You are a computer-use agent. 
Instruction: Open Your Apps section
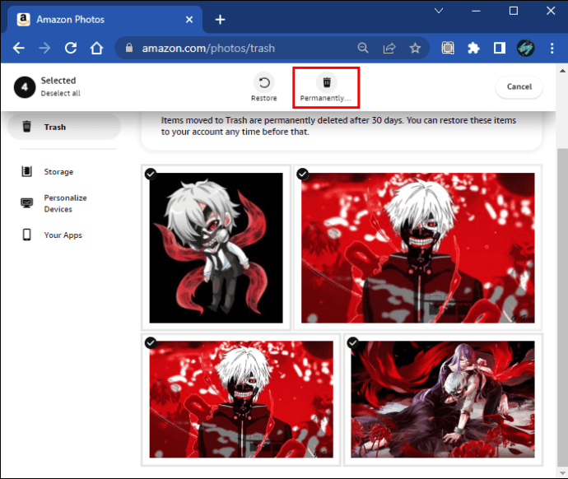(63, 235)
